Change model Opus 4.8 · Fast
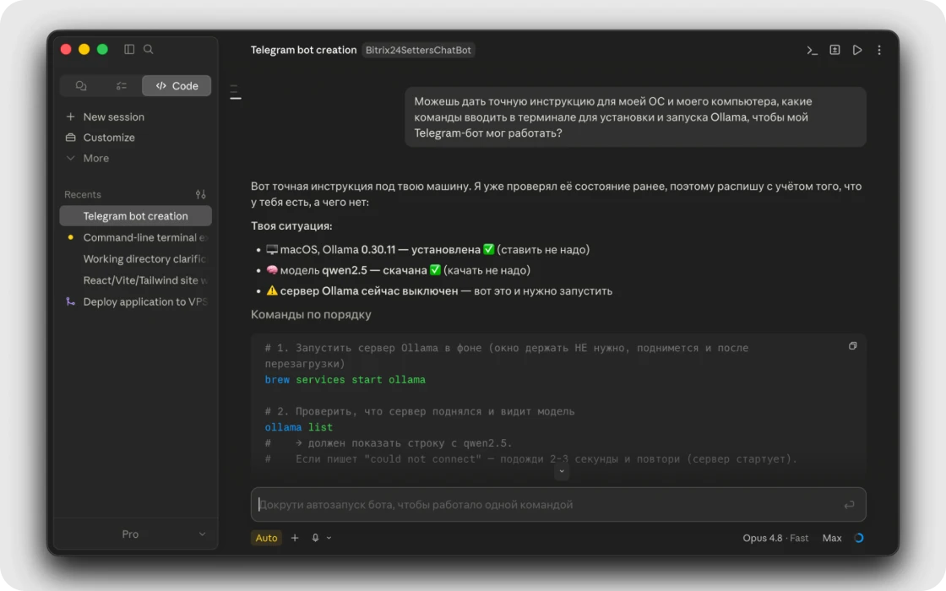This screenshot has width=946, height=591. coord(775,538)
